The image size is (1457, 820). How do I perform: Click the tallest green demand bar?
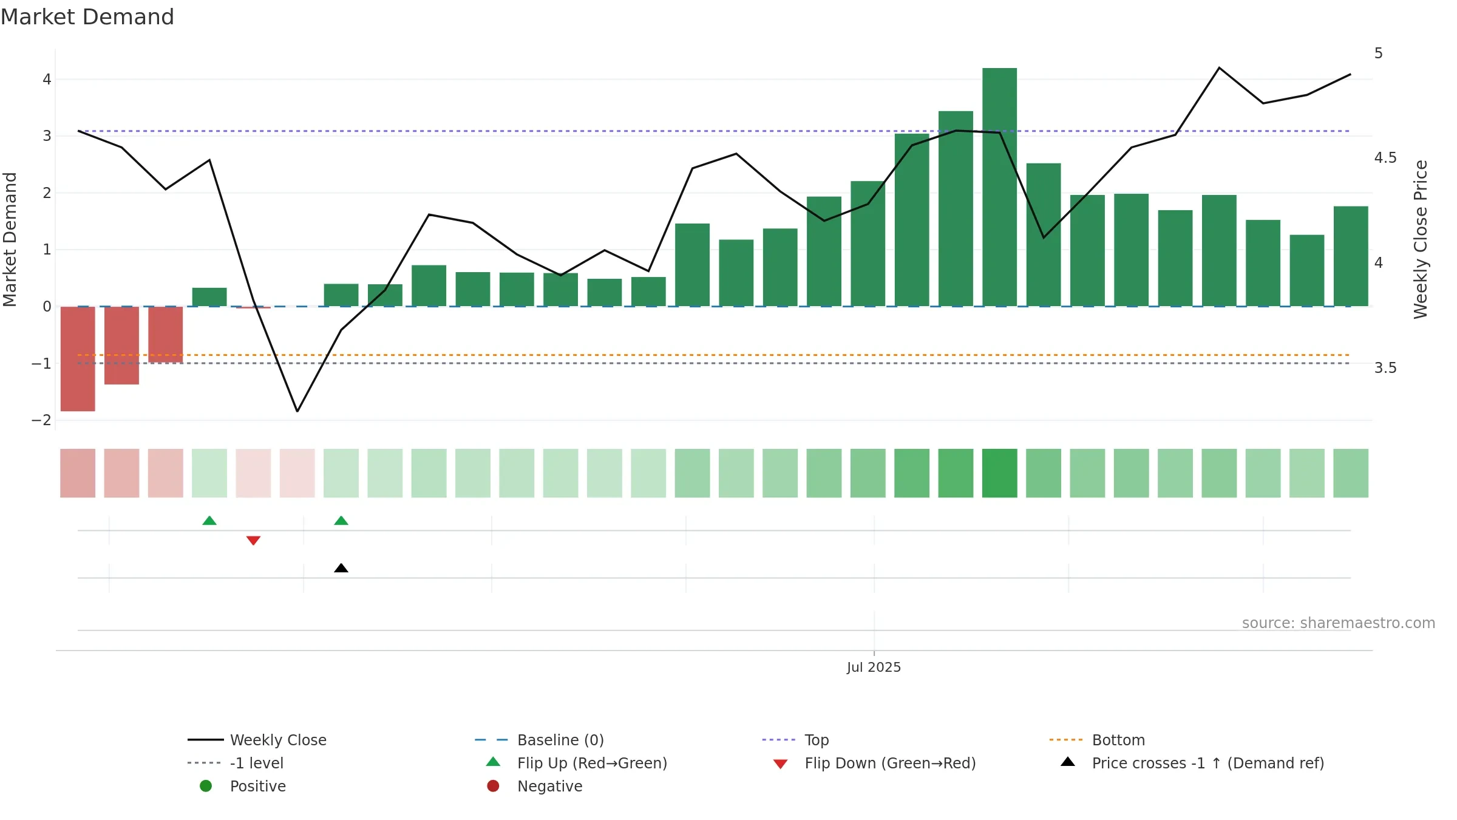pos(1000,187)
